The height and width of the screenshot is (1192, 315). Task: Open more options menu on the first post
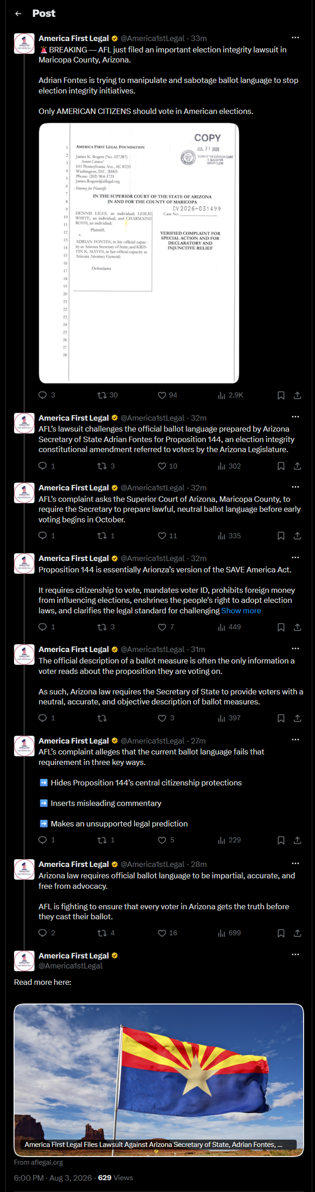[296, 38]
